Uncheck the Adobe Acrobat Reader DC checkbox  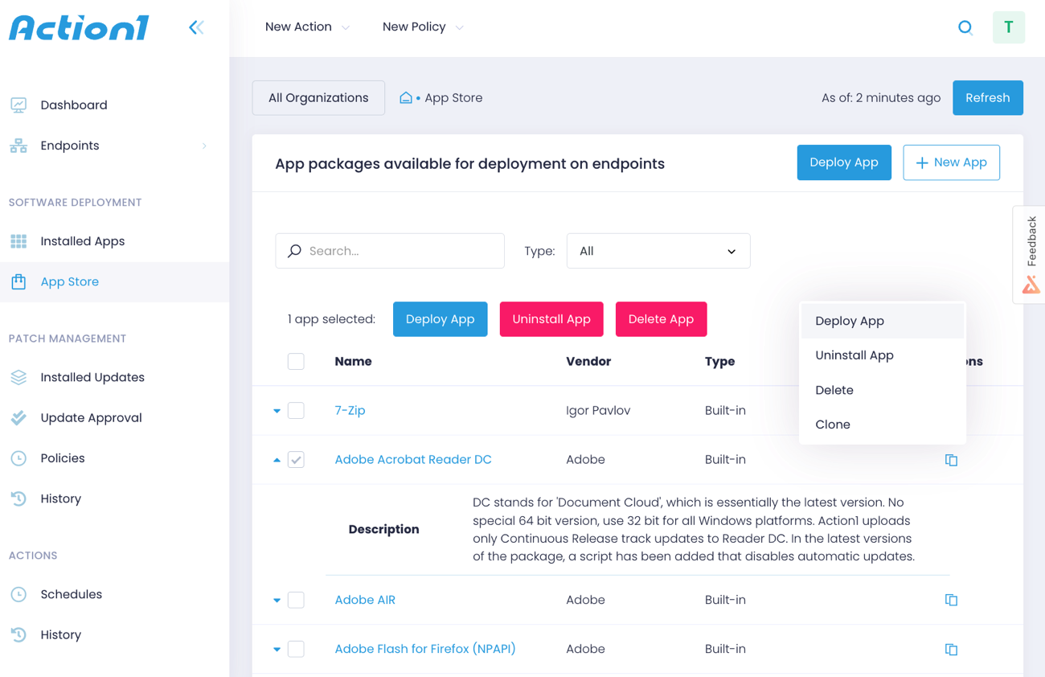pyautogui.click(x=296, y=459)
